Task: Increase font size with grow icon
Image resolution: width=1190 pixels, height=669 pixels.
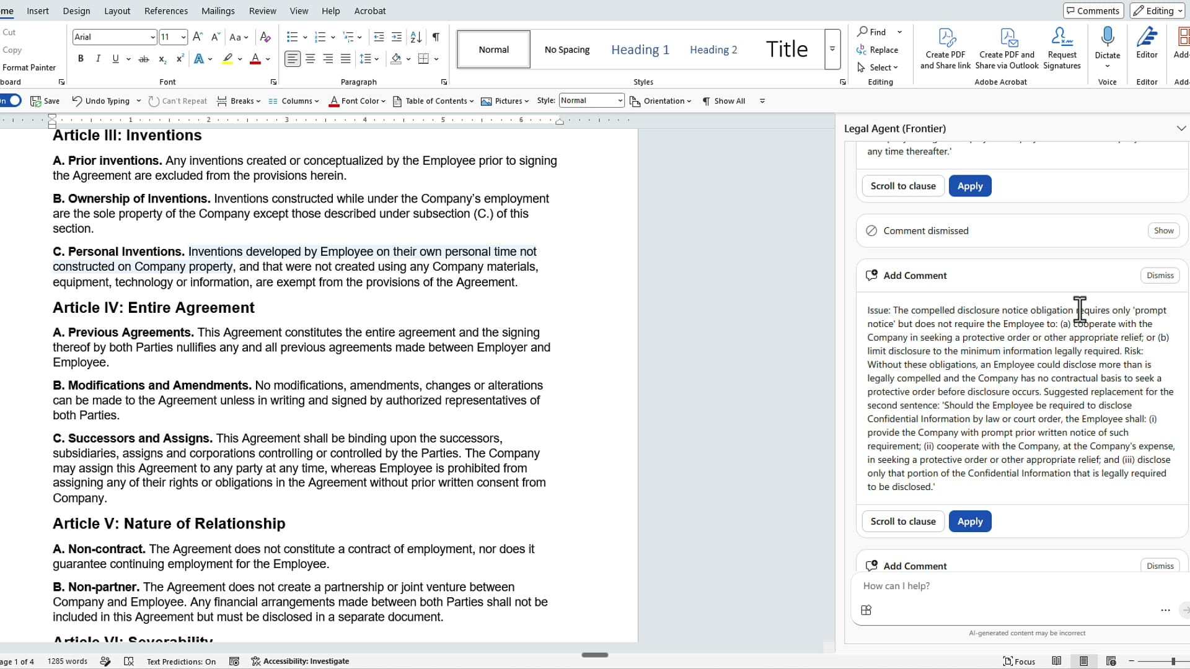Action: pyautogui.click(x=198, y=37)
